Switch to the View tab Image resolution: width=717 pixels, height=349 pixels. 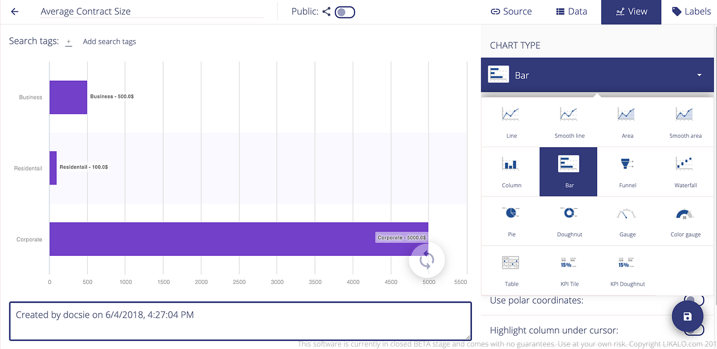pyautogui.click(x=631, y=12)
